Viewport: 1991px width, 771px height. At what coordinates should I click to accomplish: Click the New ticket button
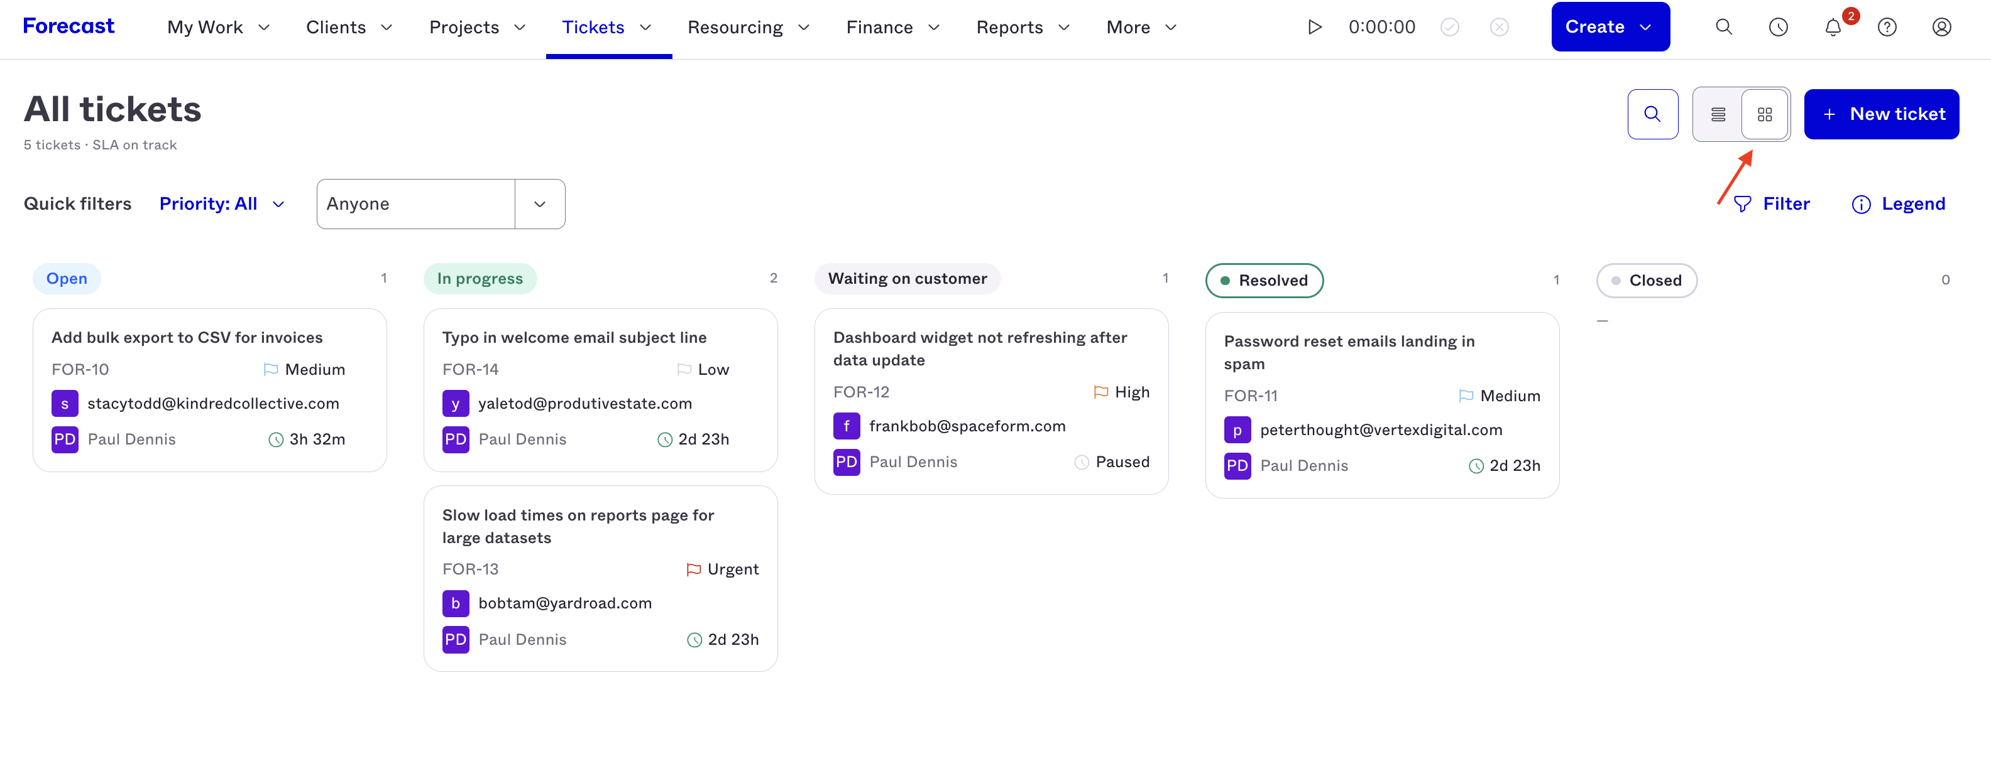1881,114
